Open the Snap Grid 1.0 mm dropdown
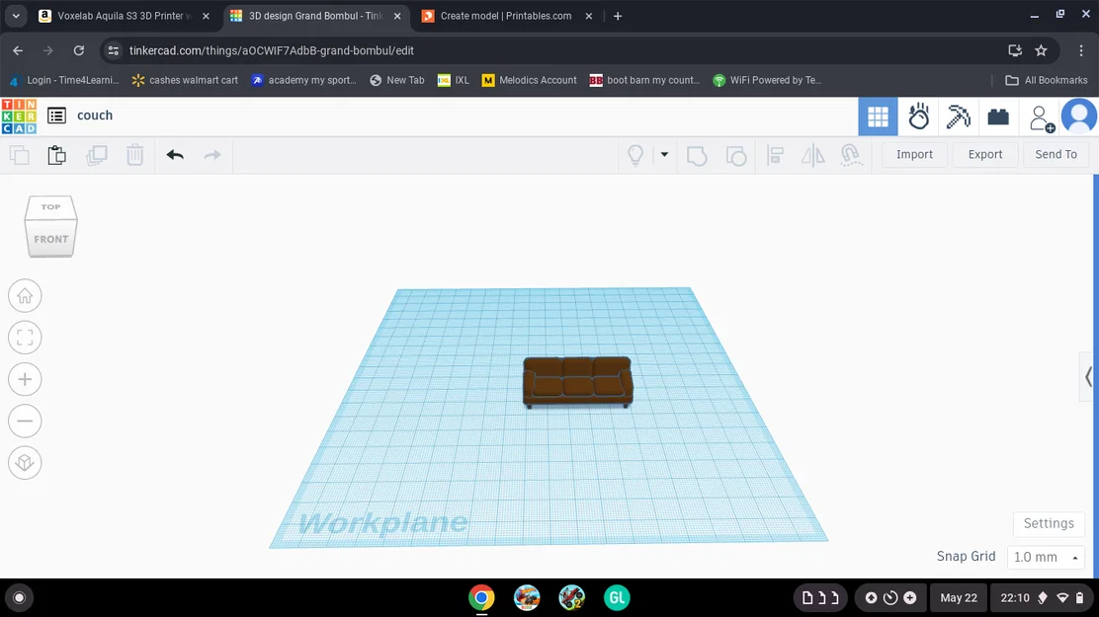The image size is (1099, 617). pos(1045,558)
